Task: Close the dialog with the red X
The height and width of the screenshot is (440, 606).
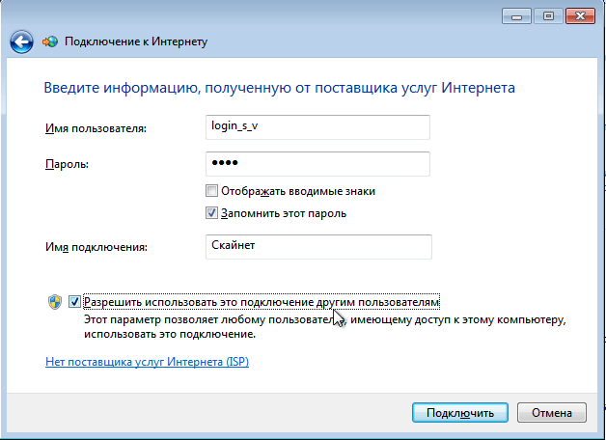Action: pos(581,16)
